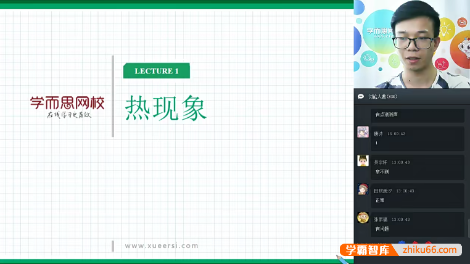
Task: Open the pink-haired anime avatar in chat
Action: point(363,132)
